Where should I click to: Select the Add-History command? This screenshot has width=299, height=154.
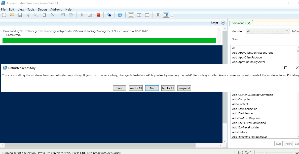coord(240,132)
